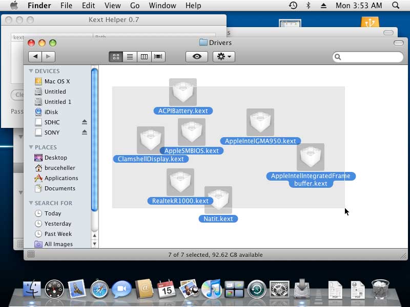This screenshot has width=410, height=307.
Task: Open System Preferences from the Dock
Action: 279,289
